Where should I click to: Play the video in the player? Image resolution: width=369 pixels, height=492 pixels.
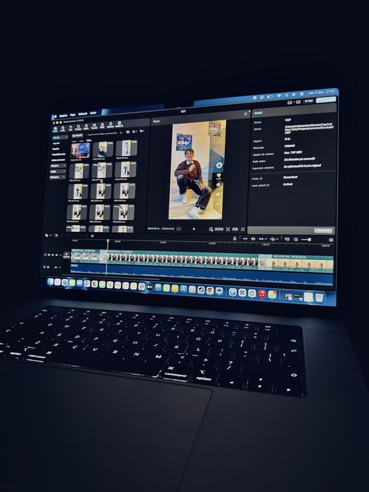click(194, 229)
